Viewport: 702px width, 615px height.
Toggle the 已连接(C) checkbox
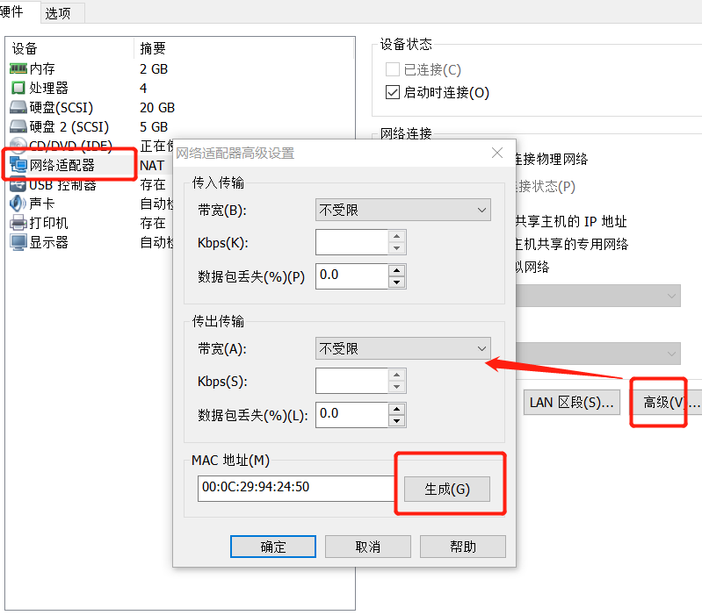[393, 69]
